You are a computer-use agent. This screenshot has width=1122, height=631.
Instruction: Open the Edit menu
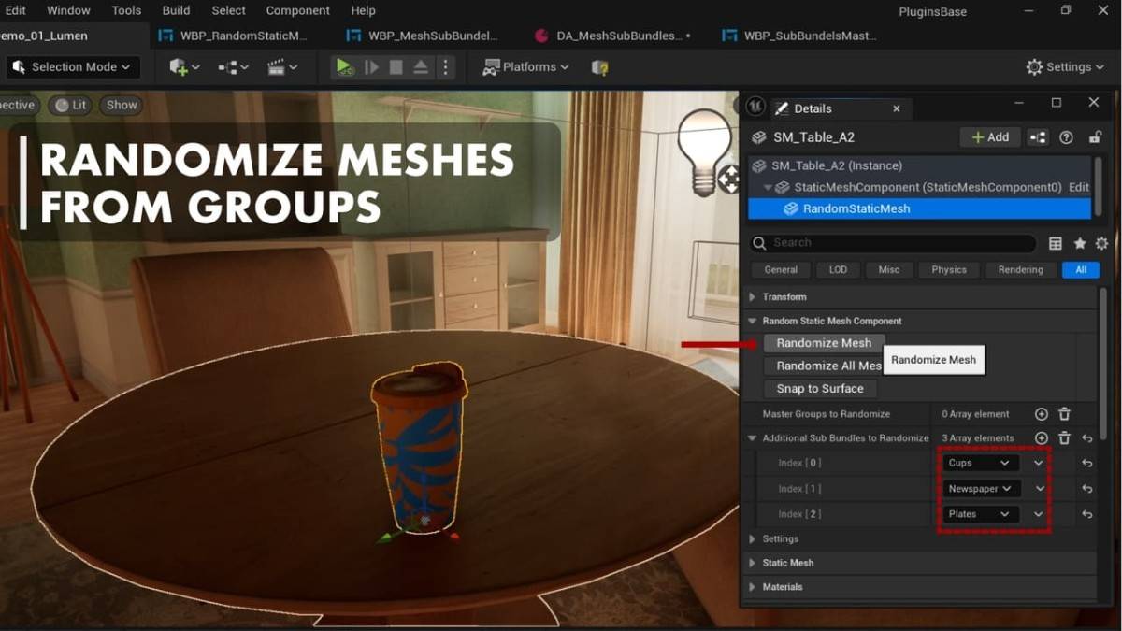16,10
